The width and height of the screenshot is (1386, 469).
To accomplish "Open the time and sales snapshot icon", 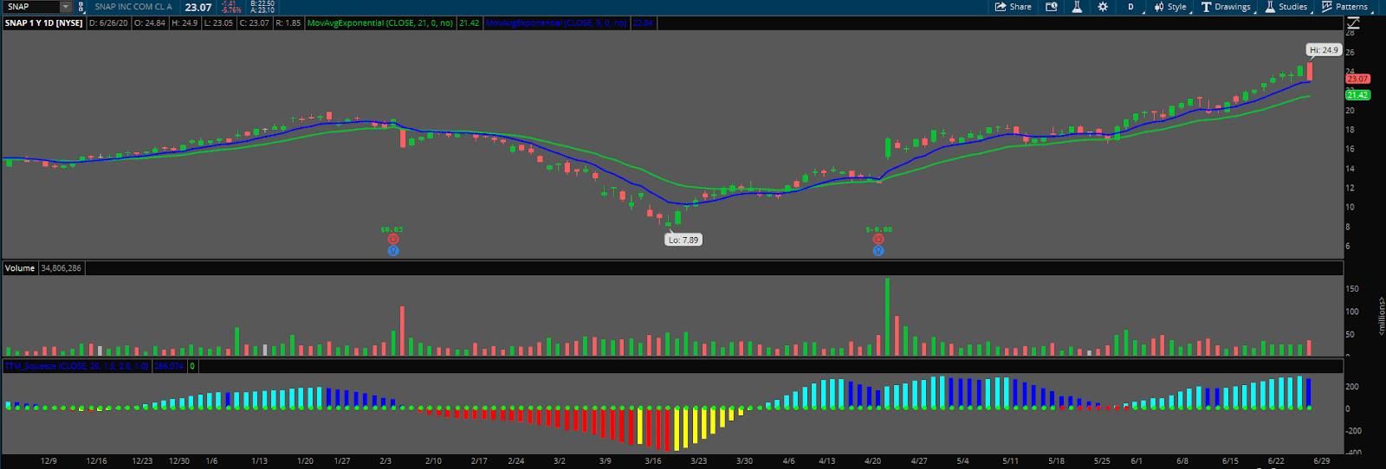I will click(1052, 7).
